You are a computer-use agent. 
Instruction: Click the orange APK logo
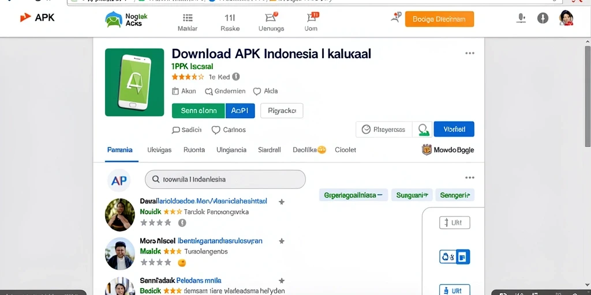point(25,17)
